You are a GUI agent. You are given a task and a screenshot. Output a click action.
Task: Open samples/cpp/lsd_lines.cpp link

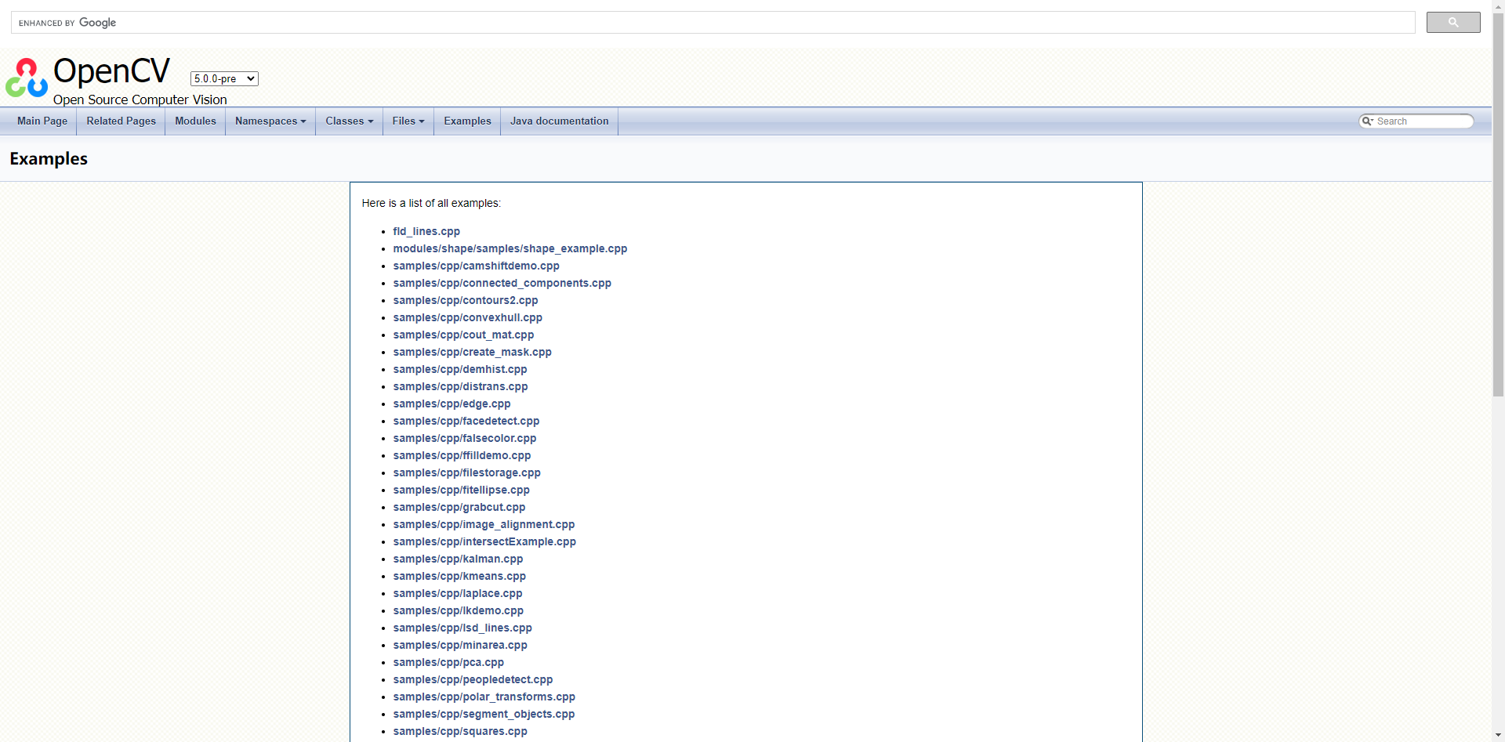pyautogui.click(x=462, y=628)
